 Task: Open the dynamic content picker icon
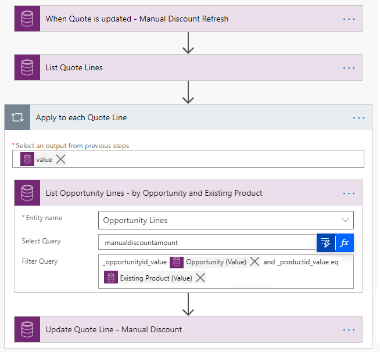326,243
